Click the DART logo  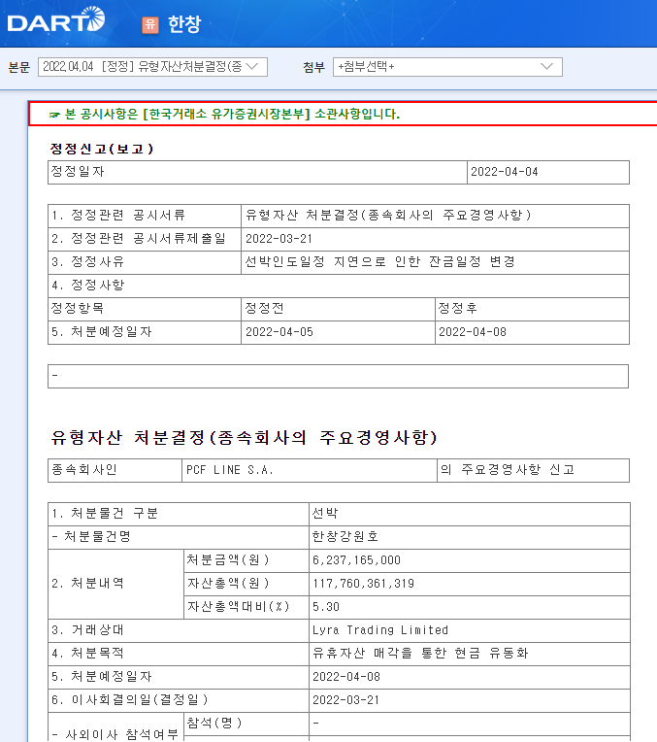tap(56, 20)
